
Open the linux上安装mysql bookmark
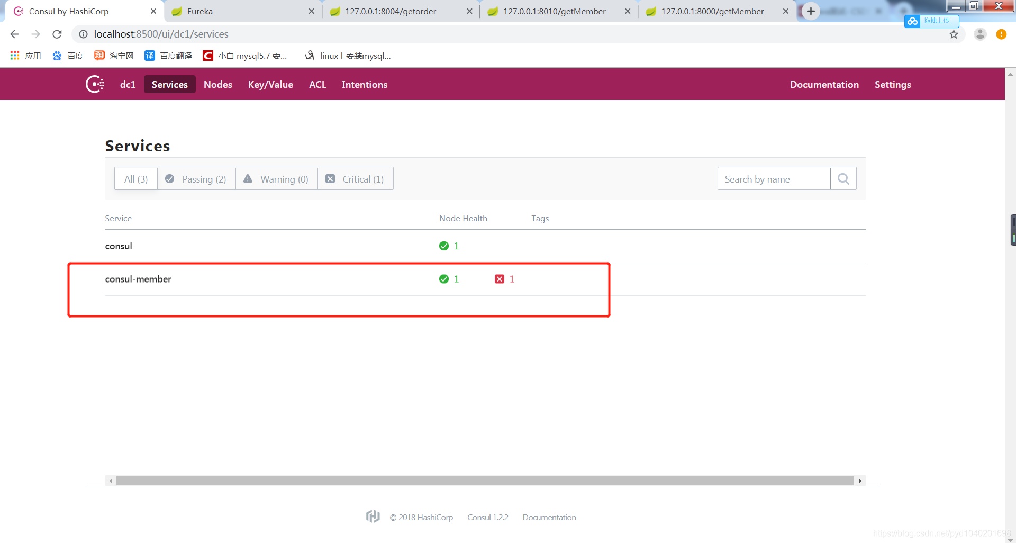click(348, 56)
